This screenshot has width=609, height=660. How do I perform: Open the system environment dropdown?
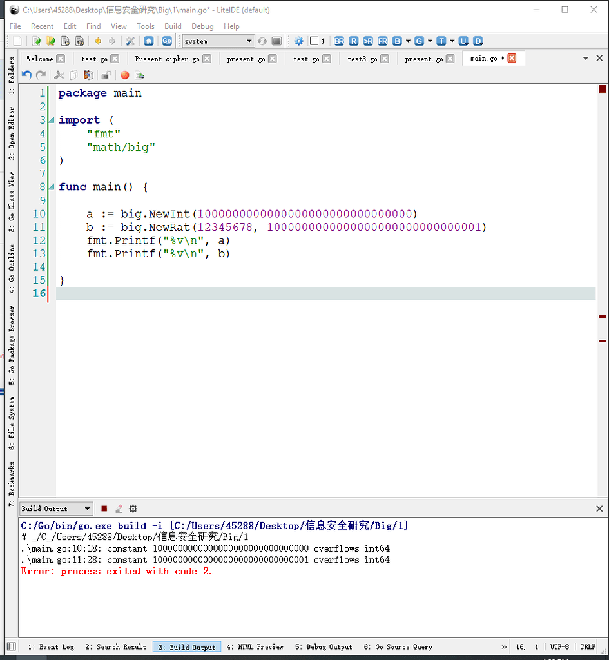click(218, 41)
